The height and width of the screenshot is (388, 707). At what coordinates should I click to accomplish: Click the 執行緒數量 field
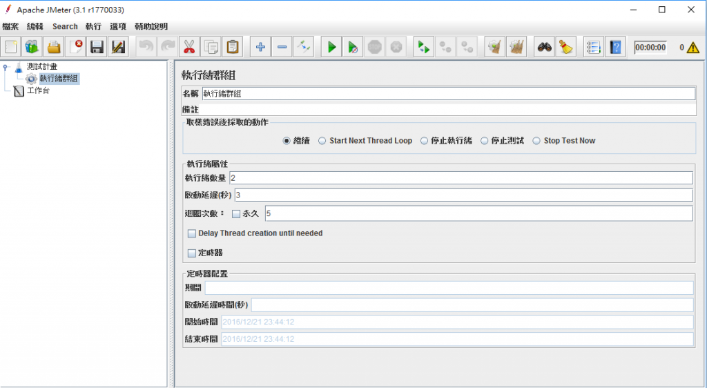tap(461, 178)
